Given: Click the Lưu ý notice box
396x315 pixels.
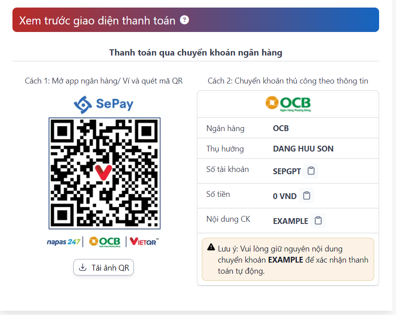Looking at the screenshot, I should 288,259.
